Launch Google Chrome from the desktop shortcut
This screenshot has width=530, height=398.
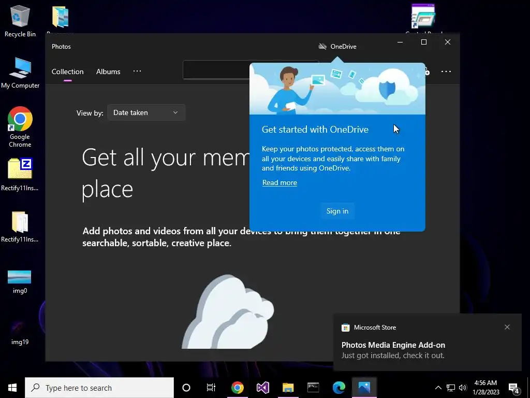(x=20, y=127)
